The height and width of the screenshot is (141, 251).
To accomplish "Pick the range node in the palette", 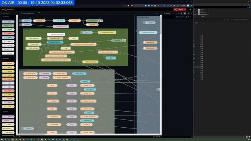I will point(8,75).
